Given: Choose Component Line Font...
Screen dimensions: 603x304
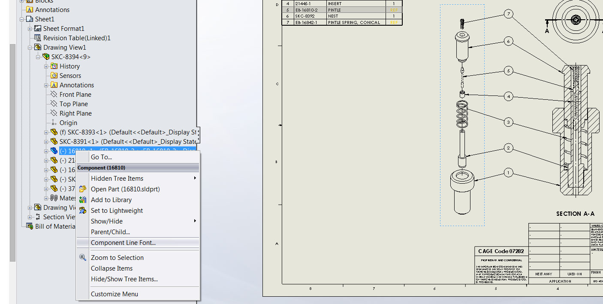Looking at the screenshot, I should point(123,243).
